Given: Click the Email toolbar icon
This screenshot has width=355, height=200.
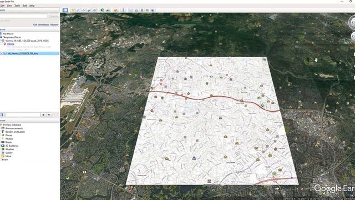Looking at the screenshot, I should 131,10.
